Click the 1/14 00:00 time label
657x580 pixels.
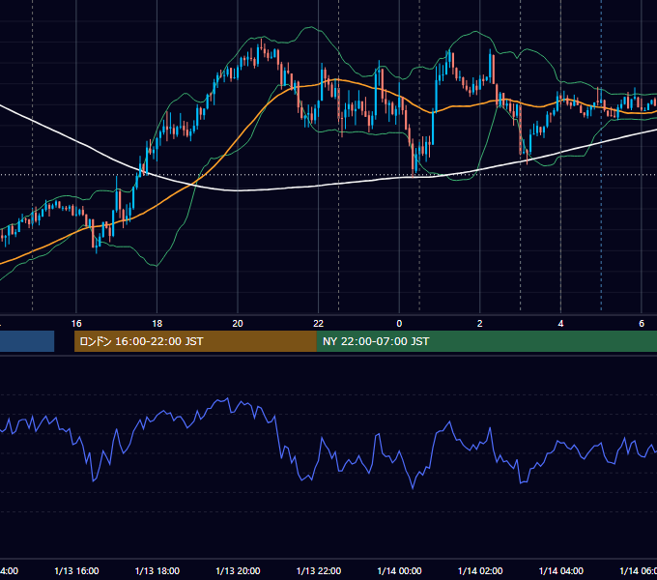[x=399, y=570]
